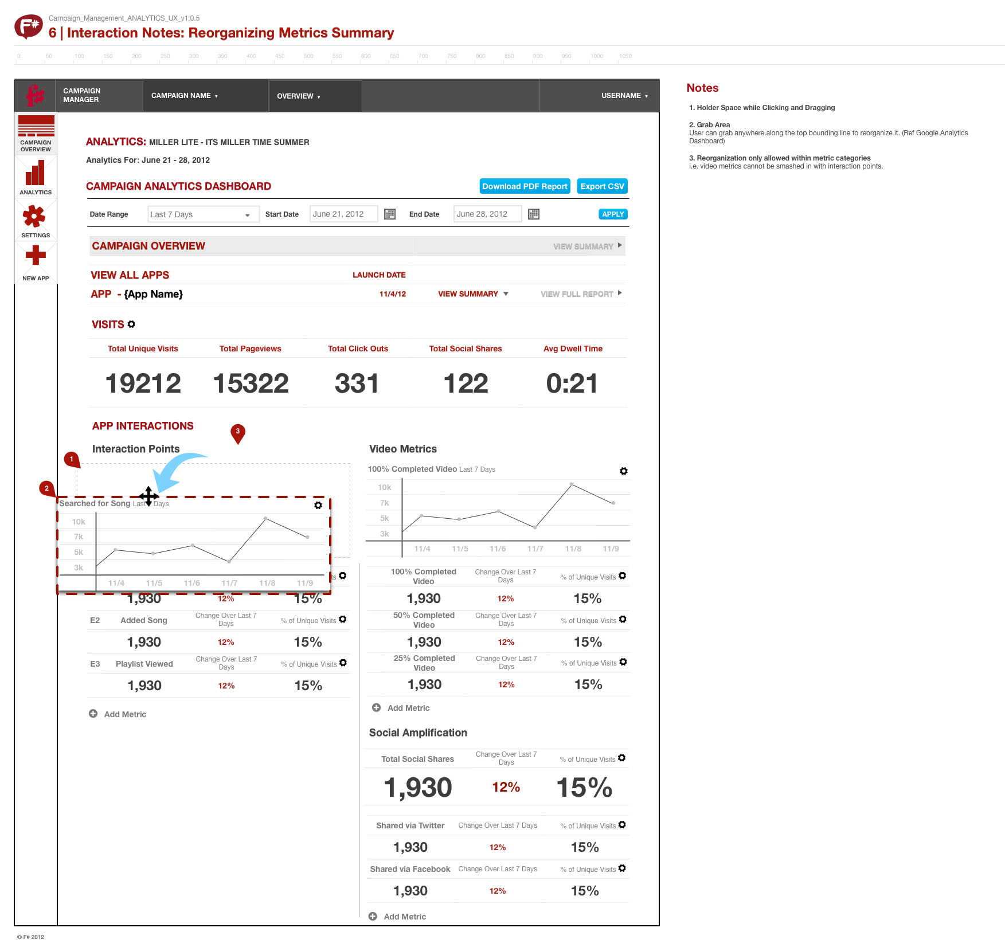
Task: Click the 19212 unique visits value
Action: coord(143,383)
